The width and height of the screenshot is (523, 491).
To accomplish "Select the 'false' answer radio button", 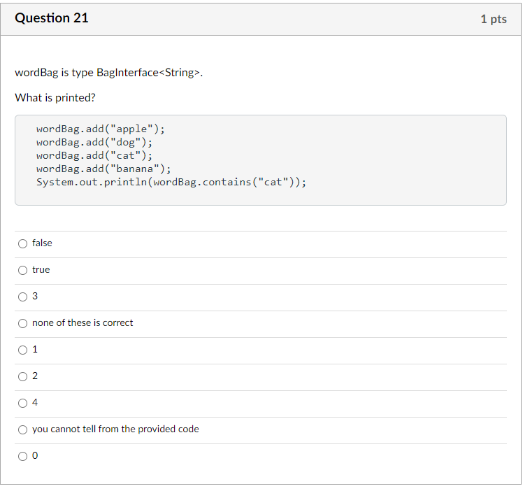I will (x=22, y=244).
